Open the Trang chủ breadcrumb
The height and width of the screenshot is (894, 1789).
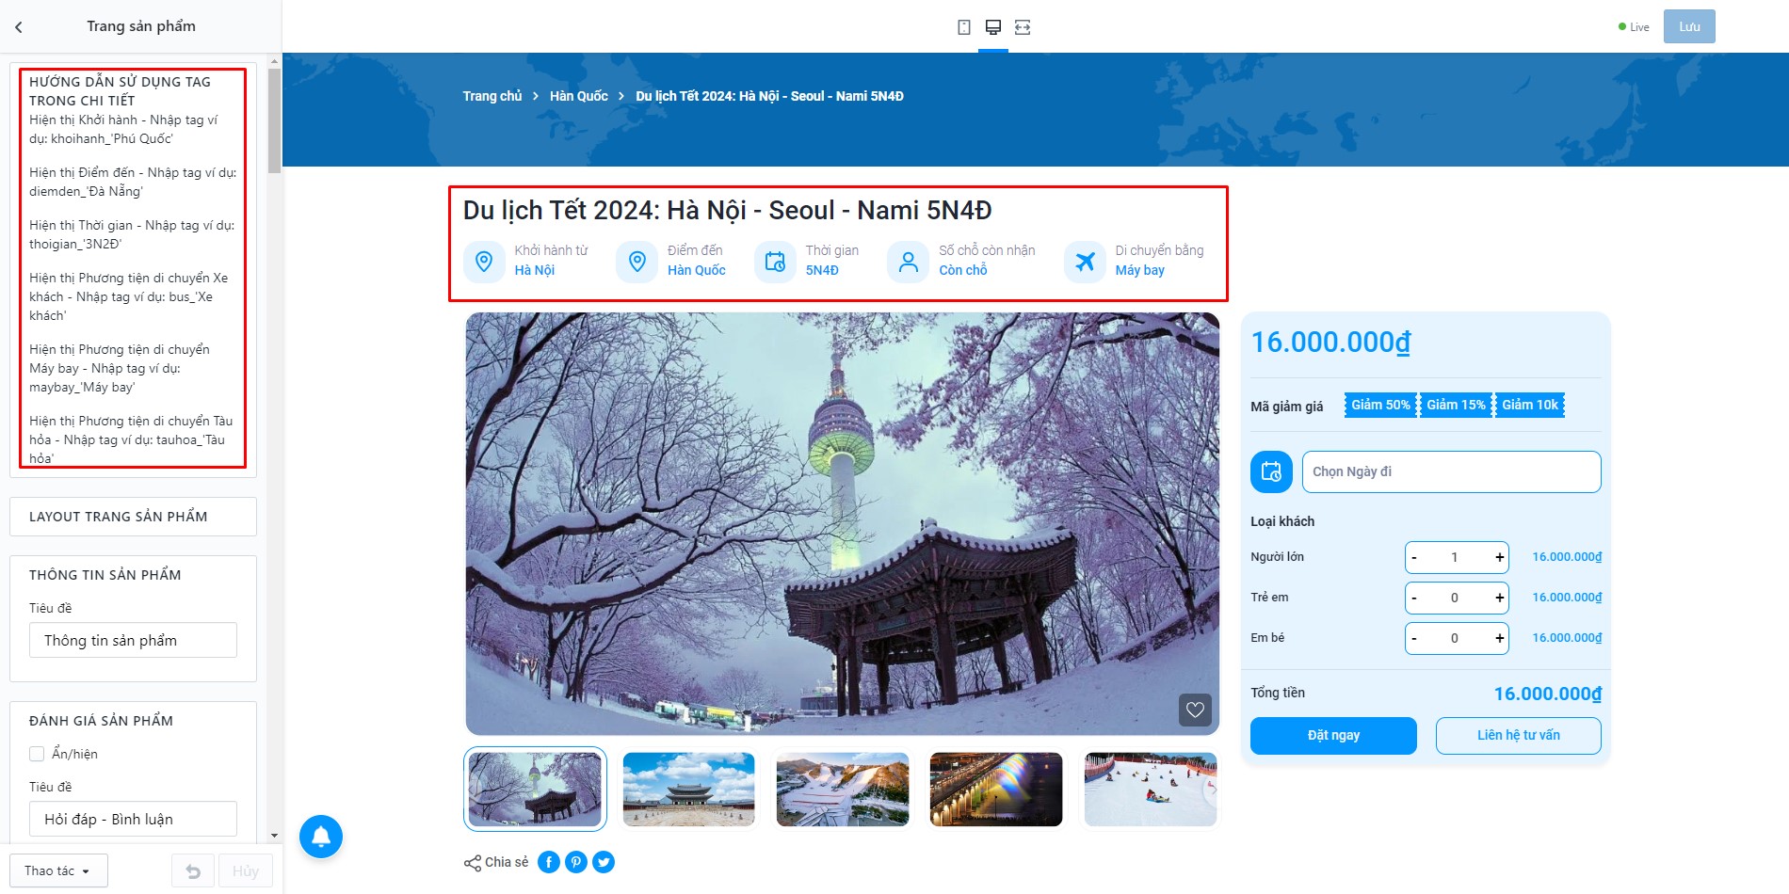coord(492,96)
